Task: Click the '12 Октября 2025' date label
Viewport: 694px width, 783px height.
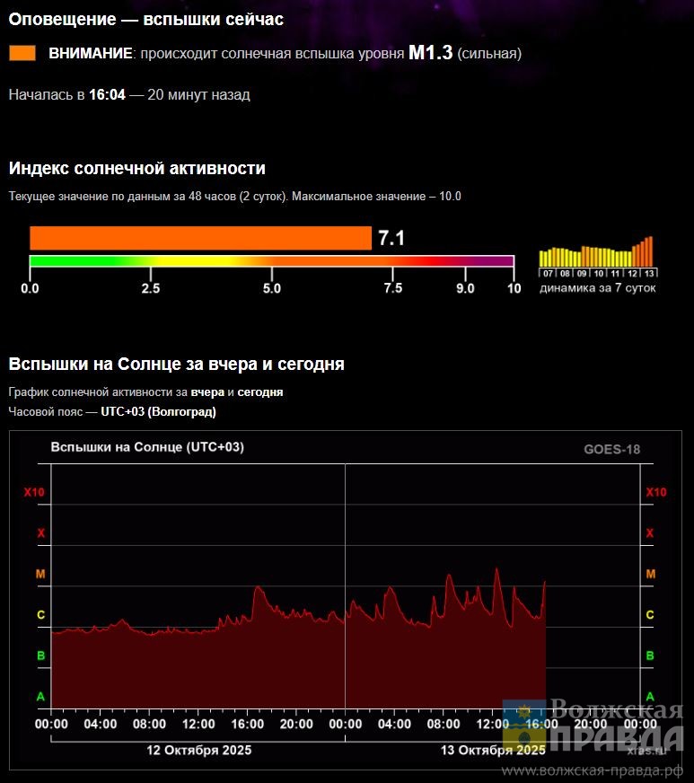Action: tap(198, 750)
